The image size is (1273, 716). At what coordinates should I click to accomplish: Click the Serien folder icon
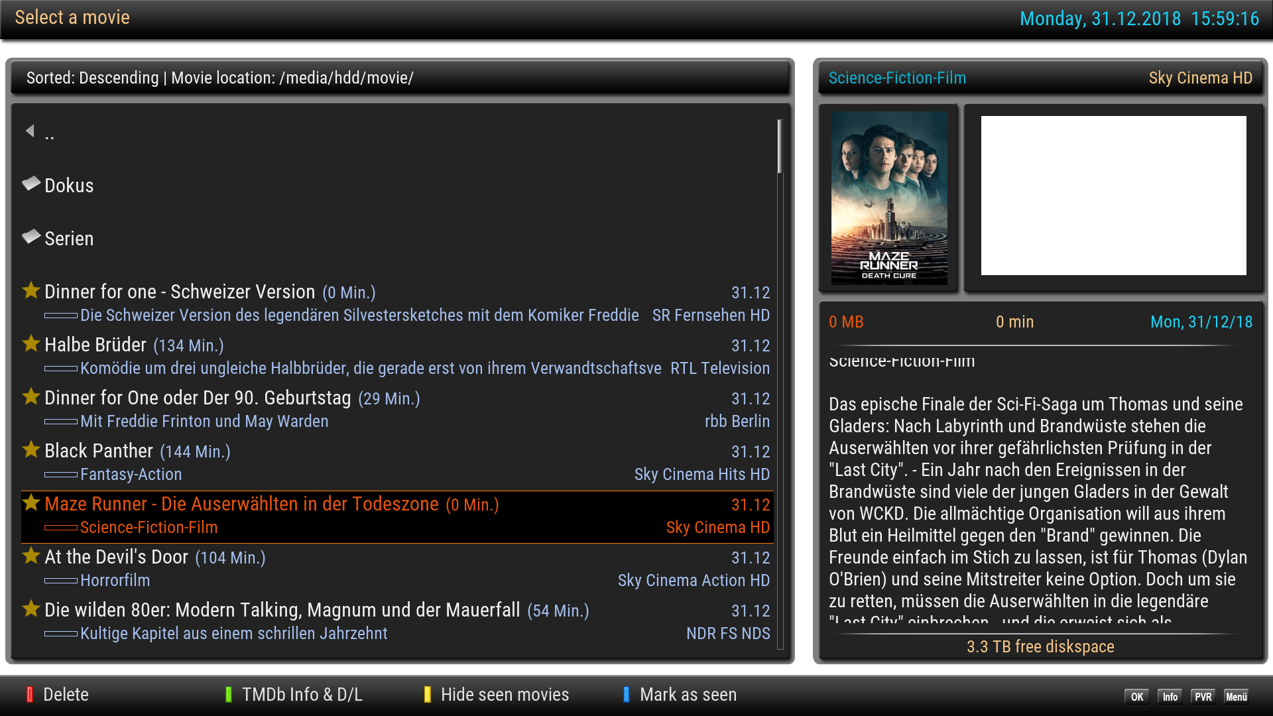[31, 237]
